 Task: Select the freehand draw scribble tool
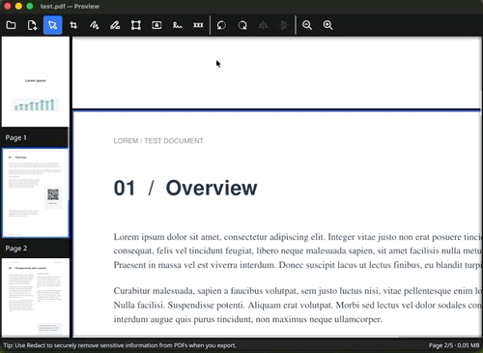click(95, 25)
